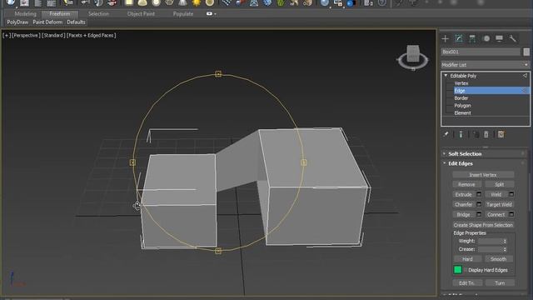Click the Remove button

(x=466, y=184)
